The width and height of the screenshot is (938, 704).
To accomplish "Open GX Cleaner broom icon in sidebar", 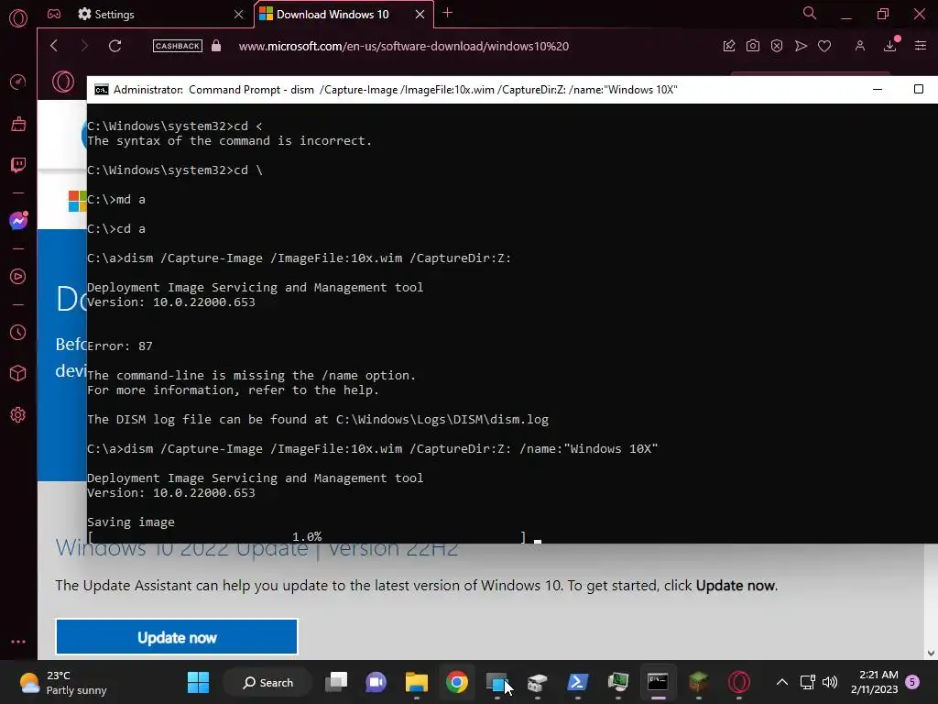I will (18, 124).
